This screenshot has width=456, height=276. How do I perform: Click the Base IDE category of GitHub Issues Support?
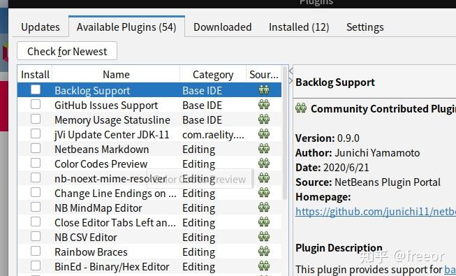pos(202,106)
